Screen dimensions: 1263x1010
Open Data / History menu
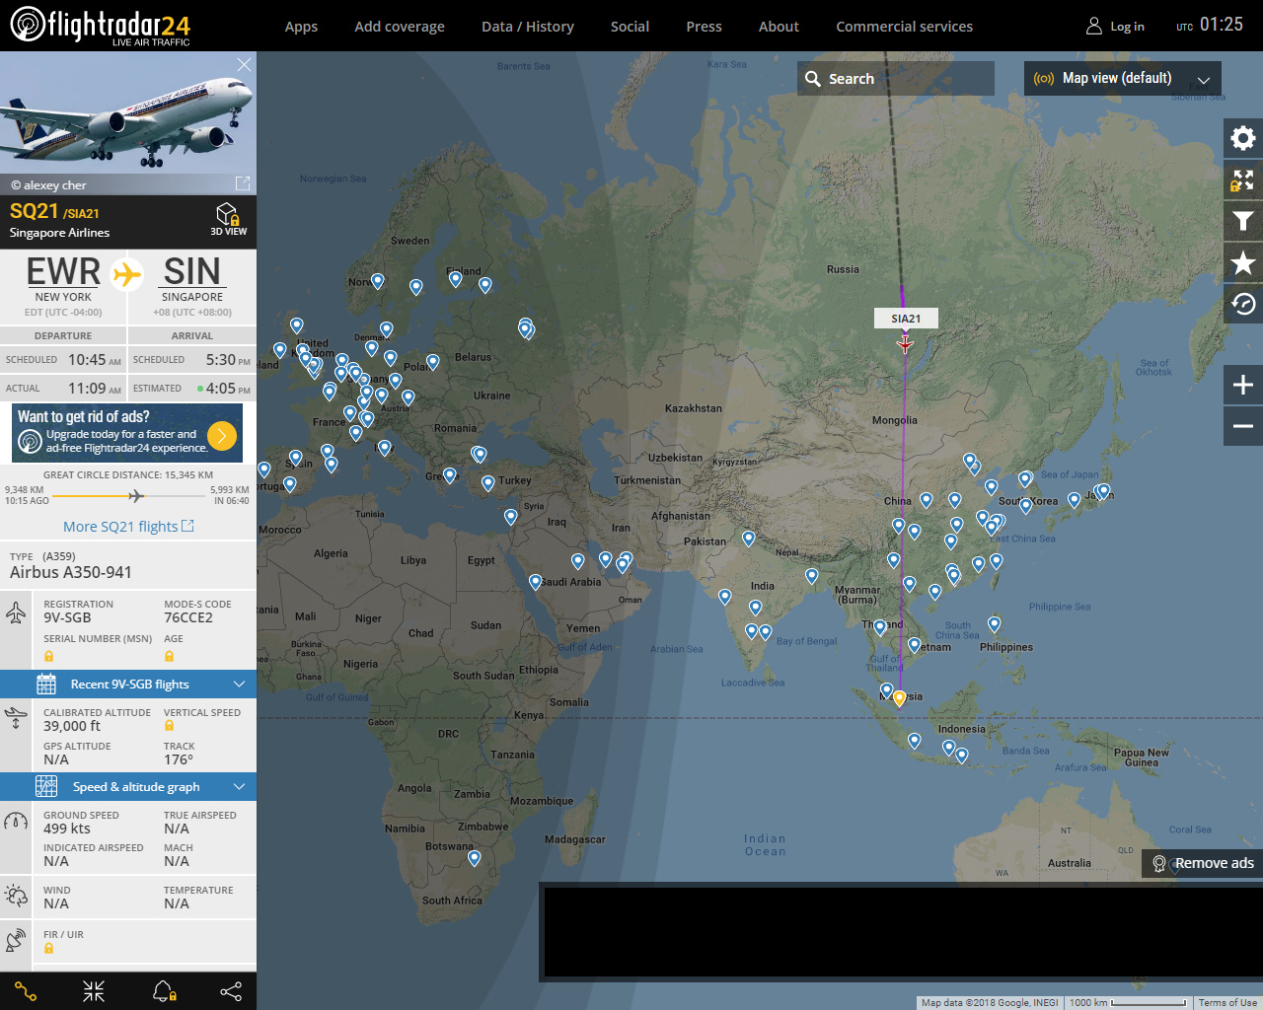[x=528, y=27]
